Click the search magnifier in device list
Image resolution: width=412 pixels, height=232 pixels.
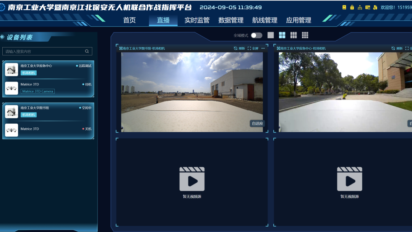(87, 51)
